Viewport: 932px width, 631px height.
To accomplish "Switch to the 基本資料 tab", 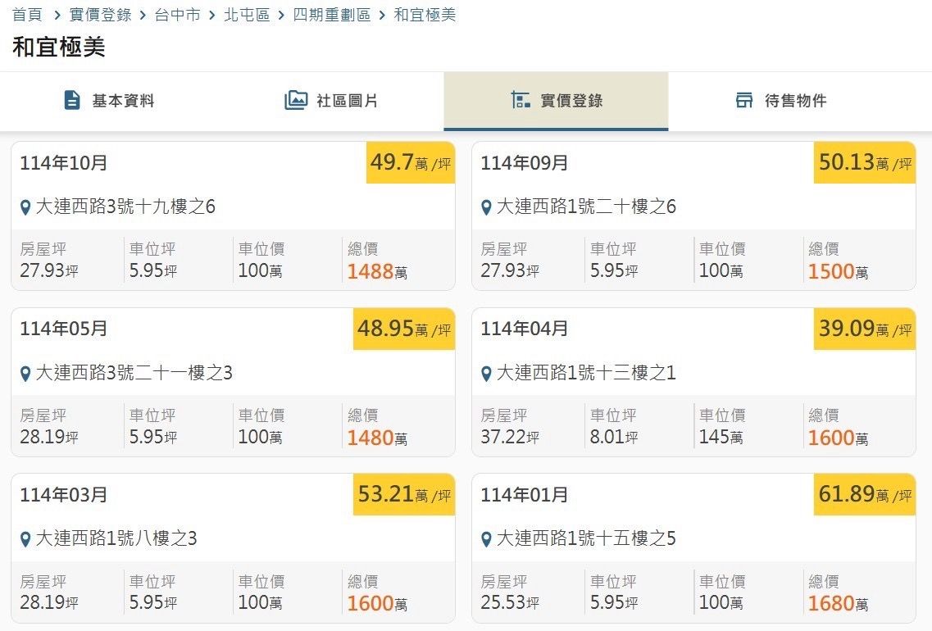I will coord(123,101).
